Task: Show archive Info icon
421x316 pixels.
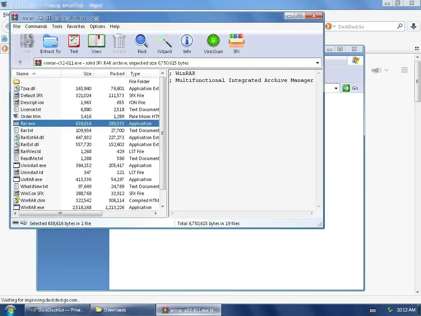Action: point(187,41)
